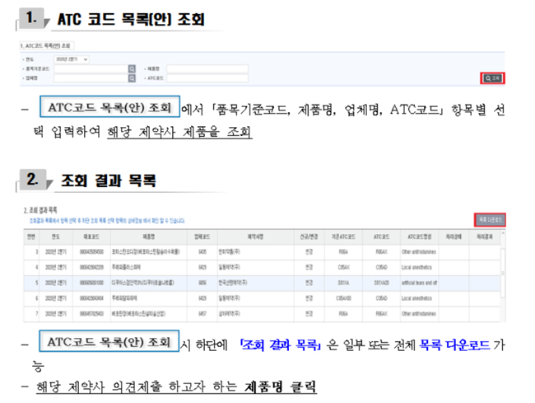Image resolution: width=535 pixels, height=403 pixels.
Task: Click the 품목기준코드 search magnifier icon
Action: pyautogui.click(x=132, y=69)
